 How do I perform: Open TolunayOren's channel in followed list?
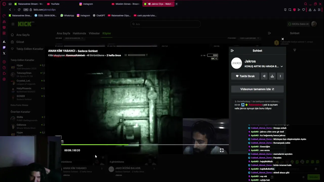click(28, 75)
